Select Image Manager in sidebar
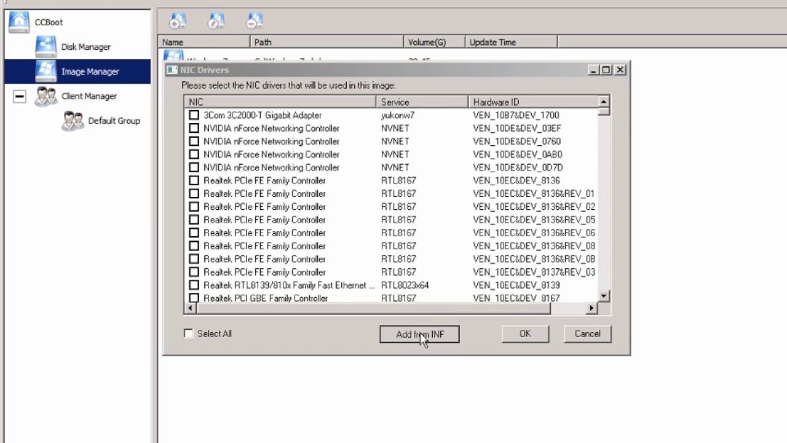 pyautogui.click(x=77, y=71)
